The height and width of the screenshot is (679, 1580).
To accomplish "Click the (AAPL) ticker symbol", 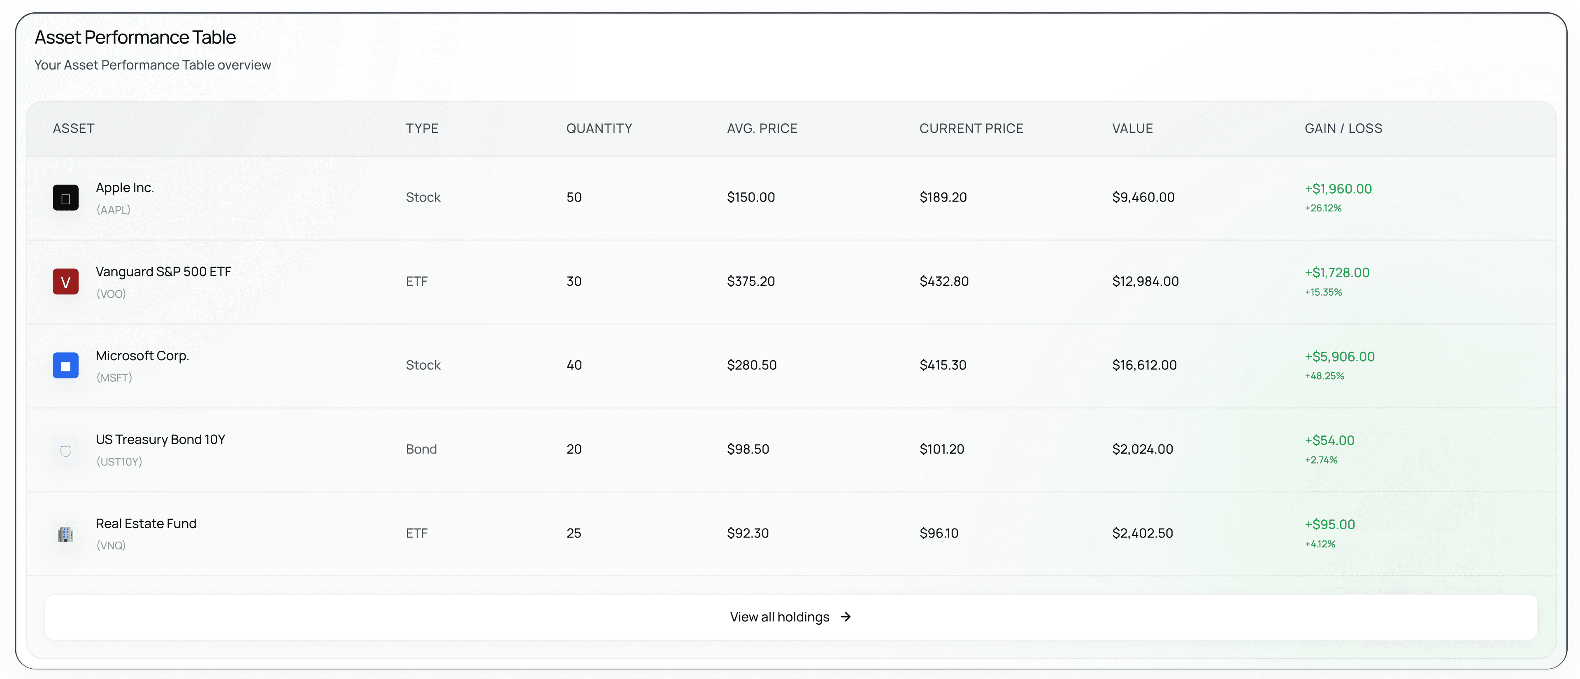I will (114, 210).
